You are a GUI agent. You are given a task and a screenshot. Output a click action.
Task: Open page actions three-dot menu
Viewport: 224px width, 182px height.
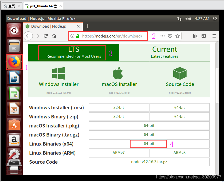[162, 36]
